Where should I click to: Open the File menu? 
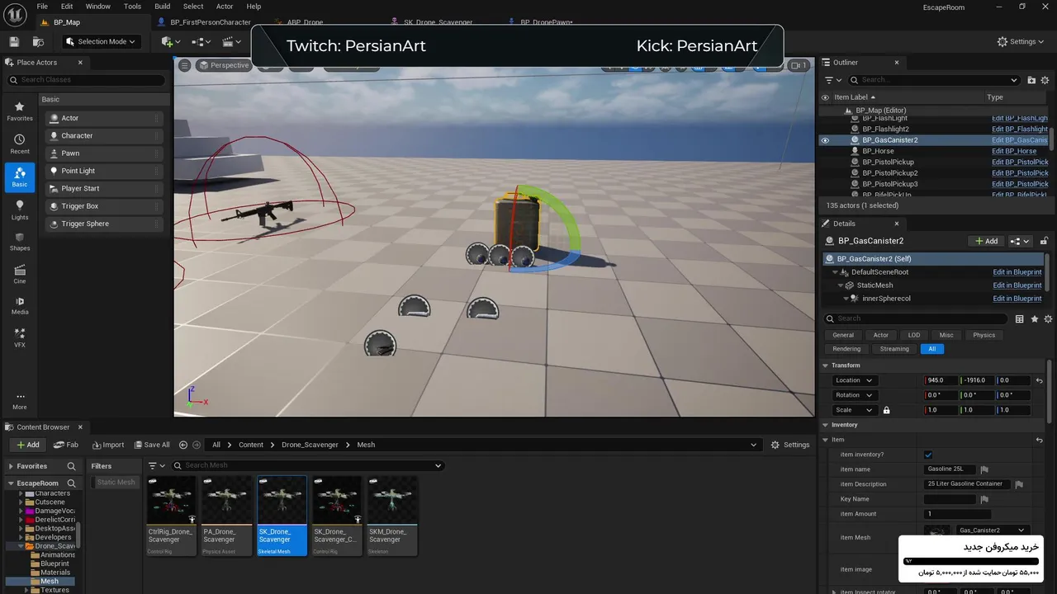click(41, 7)
